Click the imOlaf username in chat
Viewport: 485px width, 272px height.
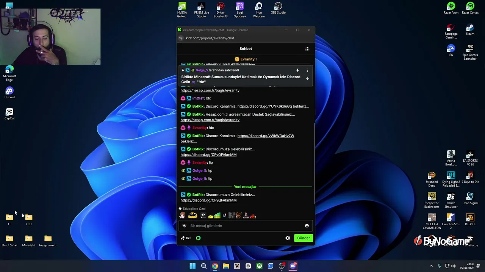point(199,98)
